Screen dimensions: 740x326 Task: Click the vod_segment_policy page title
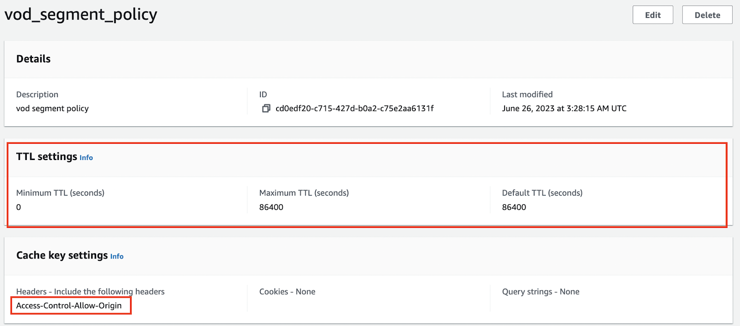tap(81, 14)
